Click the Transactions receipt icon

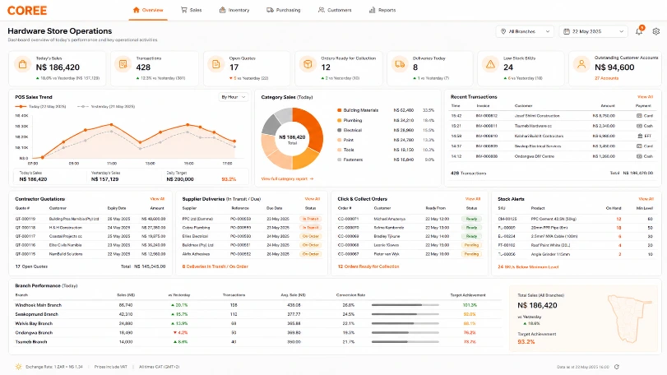click(x=123, y=64)
